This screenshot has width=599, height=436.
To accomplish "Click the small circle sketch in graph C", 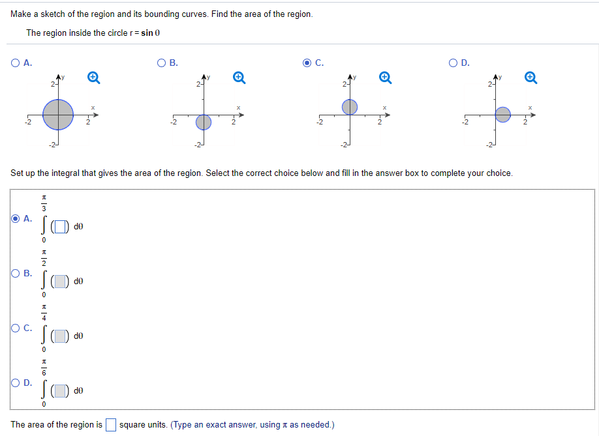I will coord(349,105).
